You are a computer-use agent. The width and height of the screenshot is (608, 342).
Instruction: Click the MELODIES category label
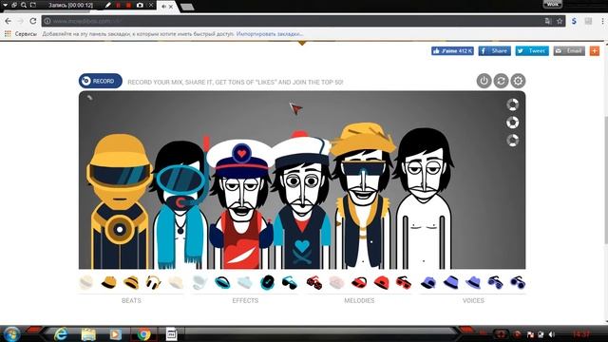click(x=359, y=300)
